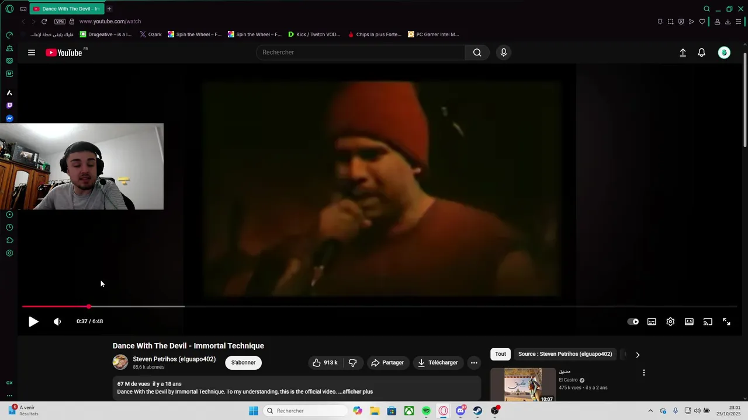This screenshot has height=420, width=748.
Task: Open the Kick / Twitch VOD bookmark
Action: click(x=314, y=34)
